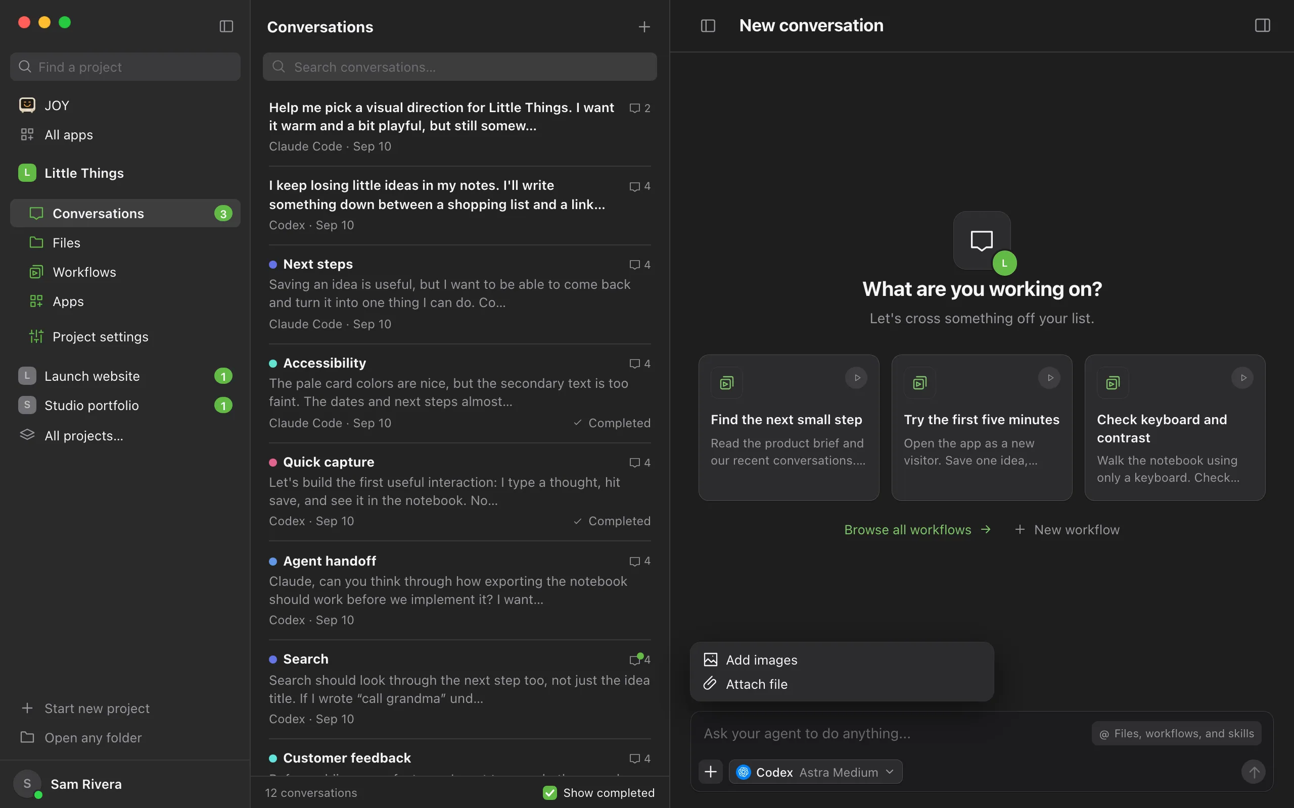Open the Customer feedback conversation
The image size is (1294, 808).
pyautogui.click(x=459, y=759)
